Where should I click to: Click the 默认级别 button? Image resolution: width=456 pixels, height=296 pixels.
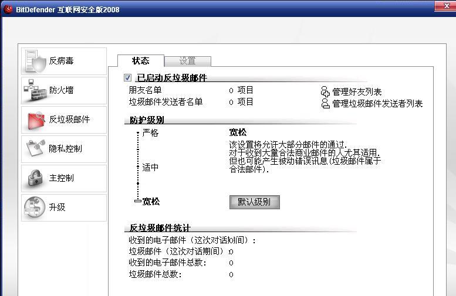[x=255, y=202]
